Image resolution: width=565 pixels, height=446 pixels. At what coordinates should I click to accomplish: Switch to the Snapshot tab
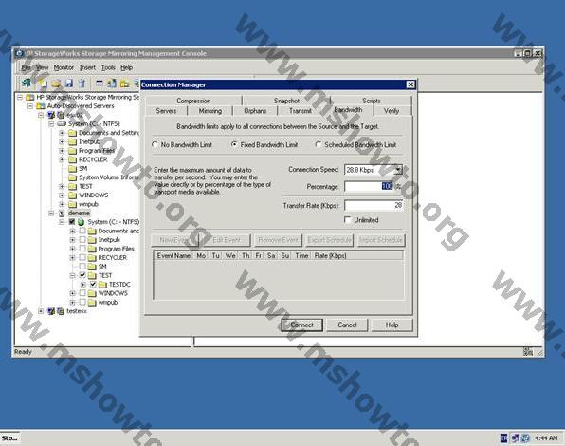[286, 101]
